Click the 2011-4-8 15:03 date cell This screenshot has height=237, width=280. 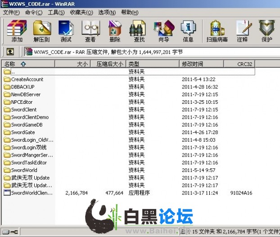point(199,140)
